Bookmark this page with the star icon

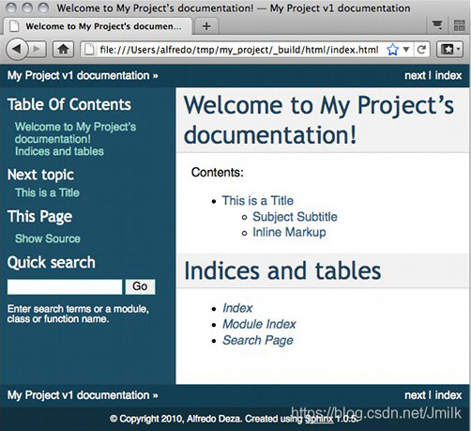tap(392, 50)
